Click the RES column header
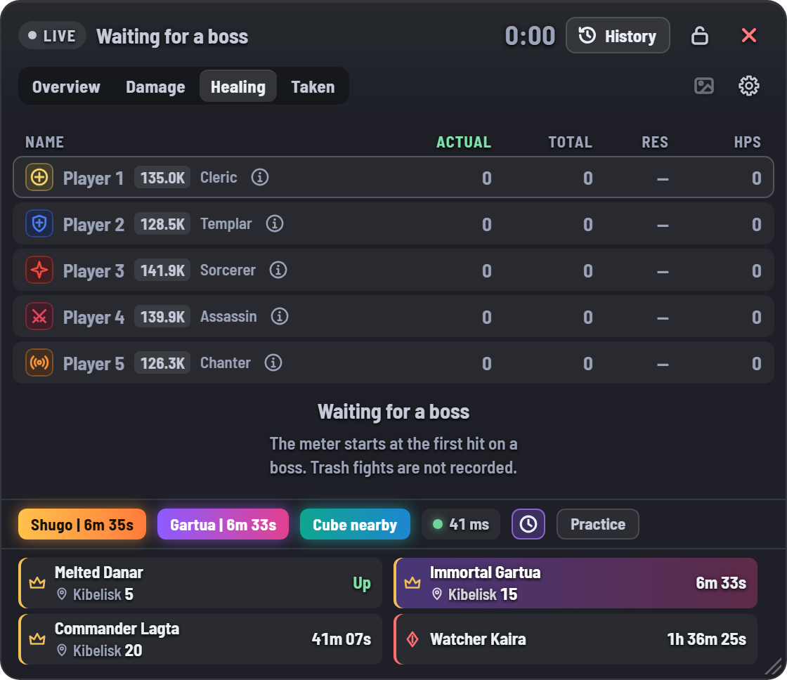Viewport: 787px width, 680px height. [655, 142]
